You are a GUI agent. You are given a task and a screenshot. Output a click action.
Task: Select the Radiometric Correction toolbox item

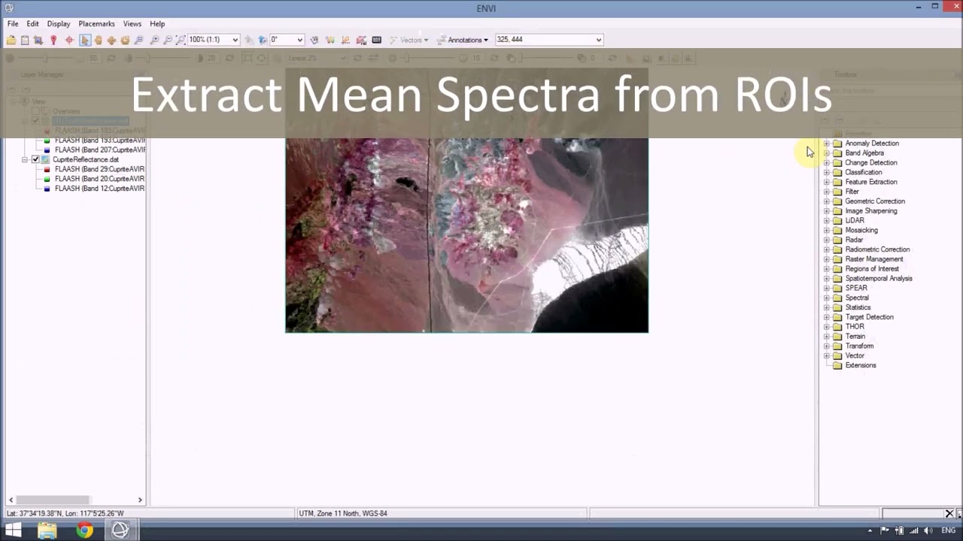877,249
